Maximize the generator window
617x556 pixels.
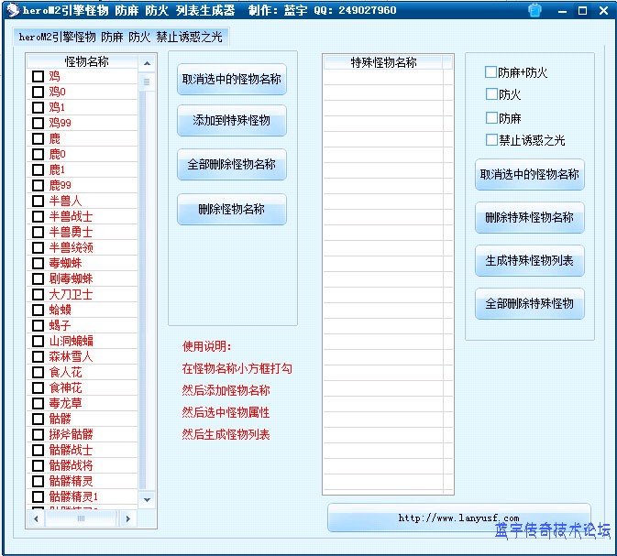(582, 11)
